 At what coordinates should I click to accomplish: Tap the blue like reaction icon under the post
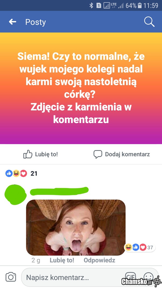[9, 174]
